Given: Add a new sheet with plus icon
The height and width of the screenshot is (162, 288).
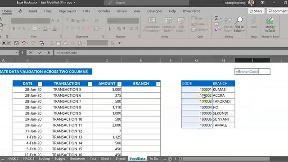Looking at the screenshot, I should (x=170, y=159).
